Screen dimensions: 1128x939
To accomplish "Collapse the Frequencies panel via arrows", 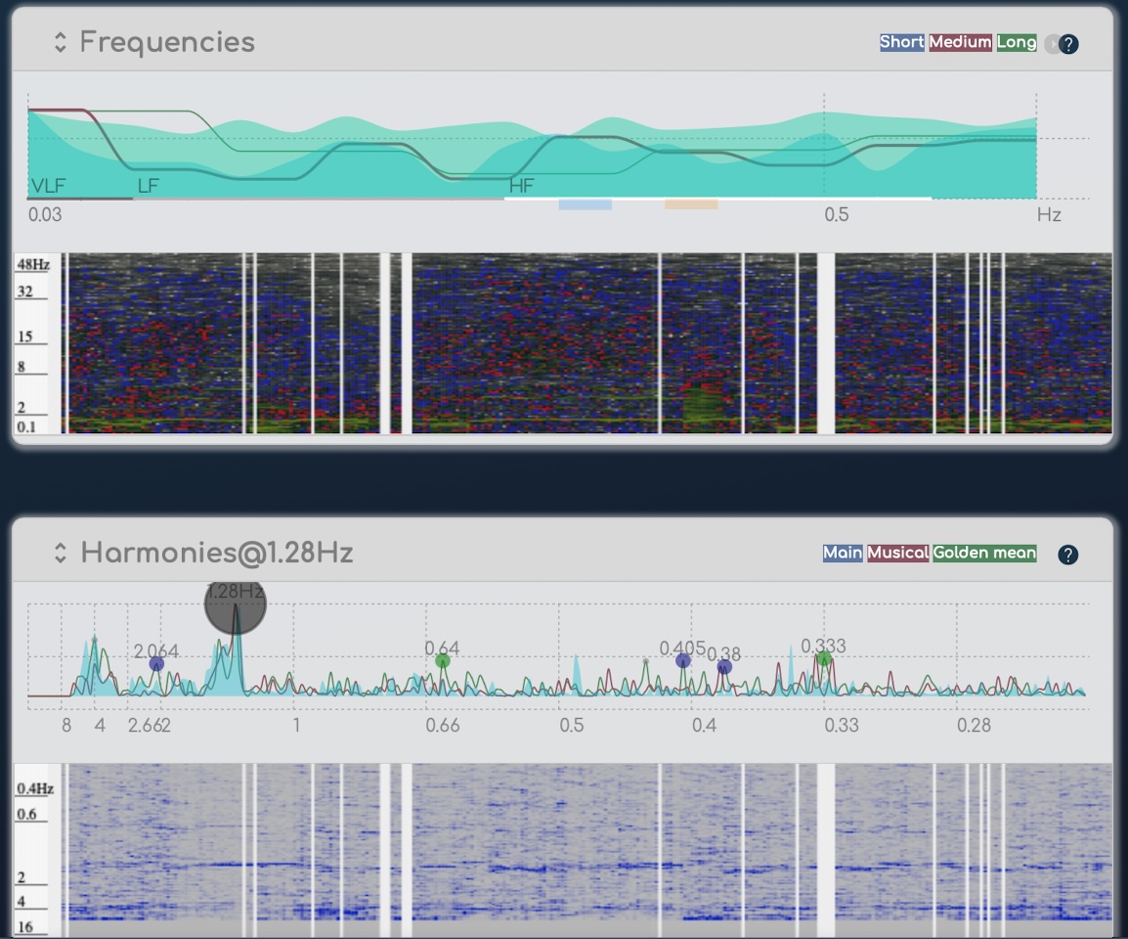I will click(x=61, y=42).
